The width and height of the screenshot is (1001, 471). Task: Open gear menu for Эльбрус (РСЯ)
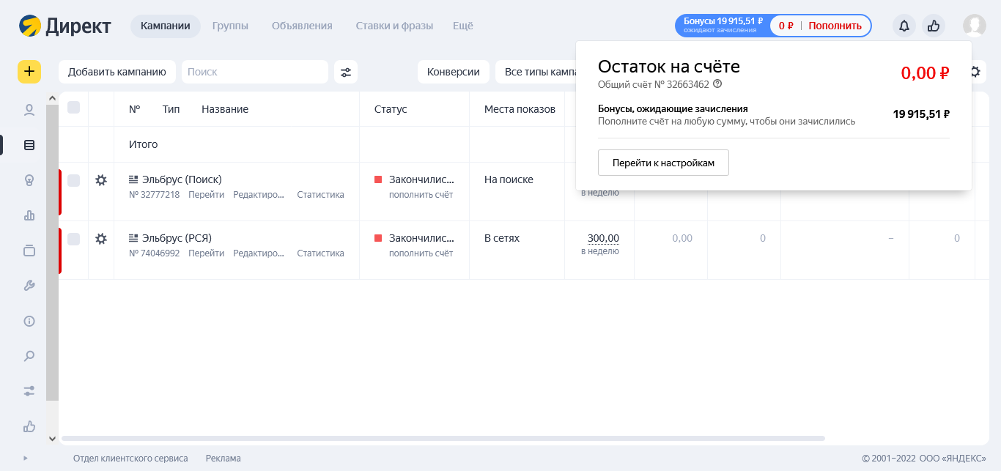point(101,239)
